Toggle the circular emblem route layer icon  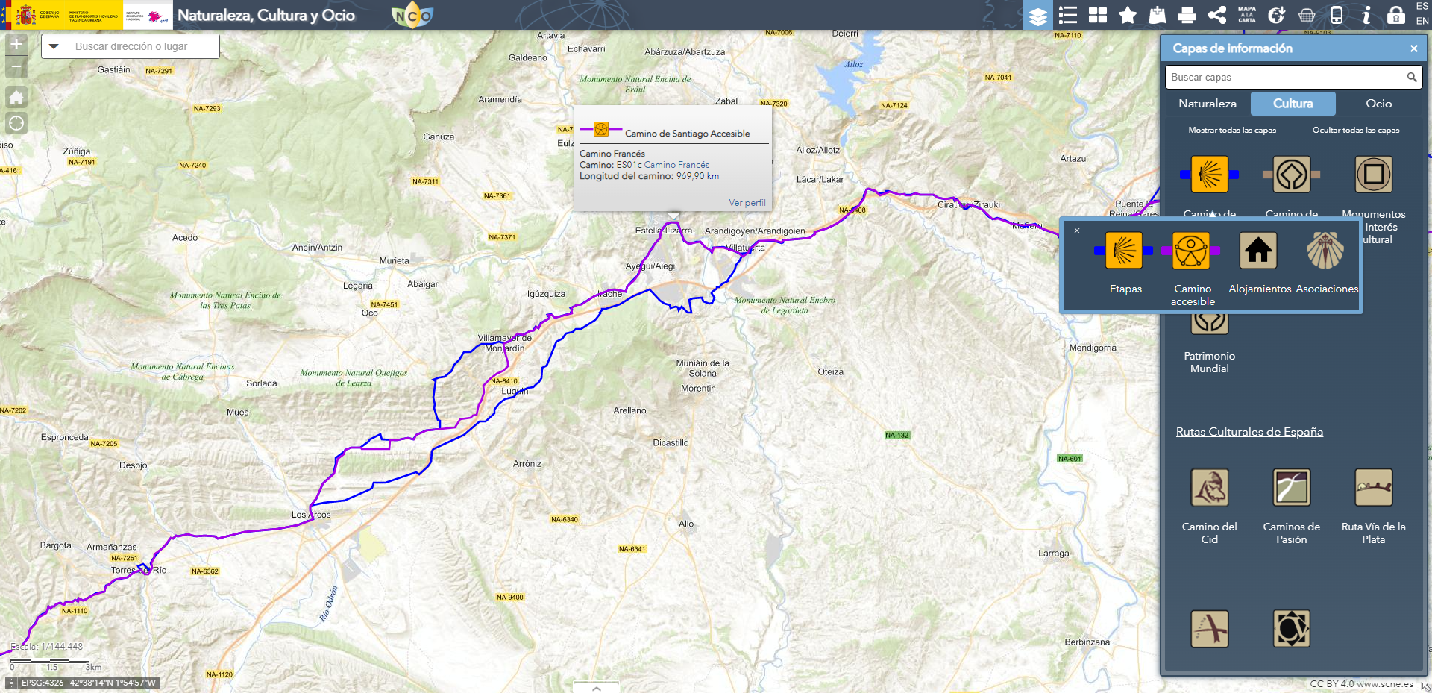tap(1292, 629)
